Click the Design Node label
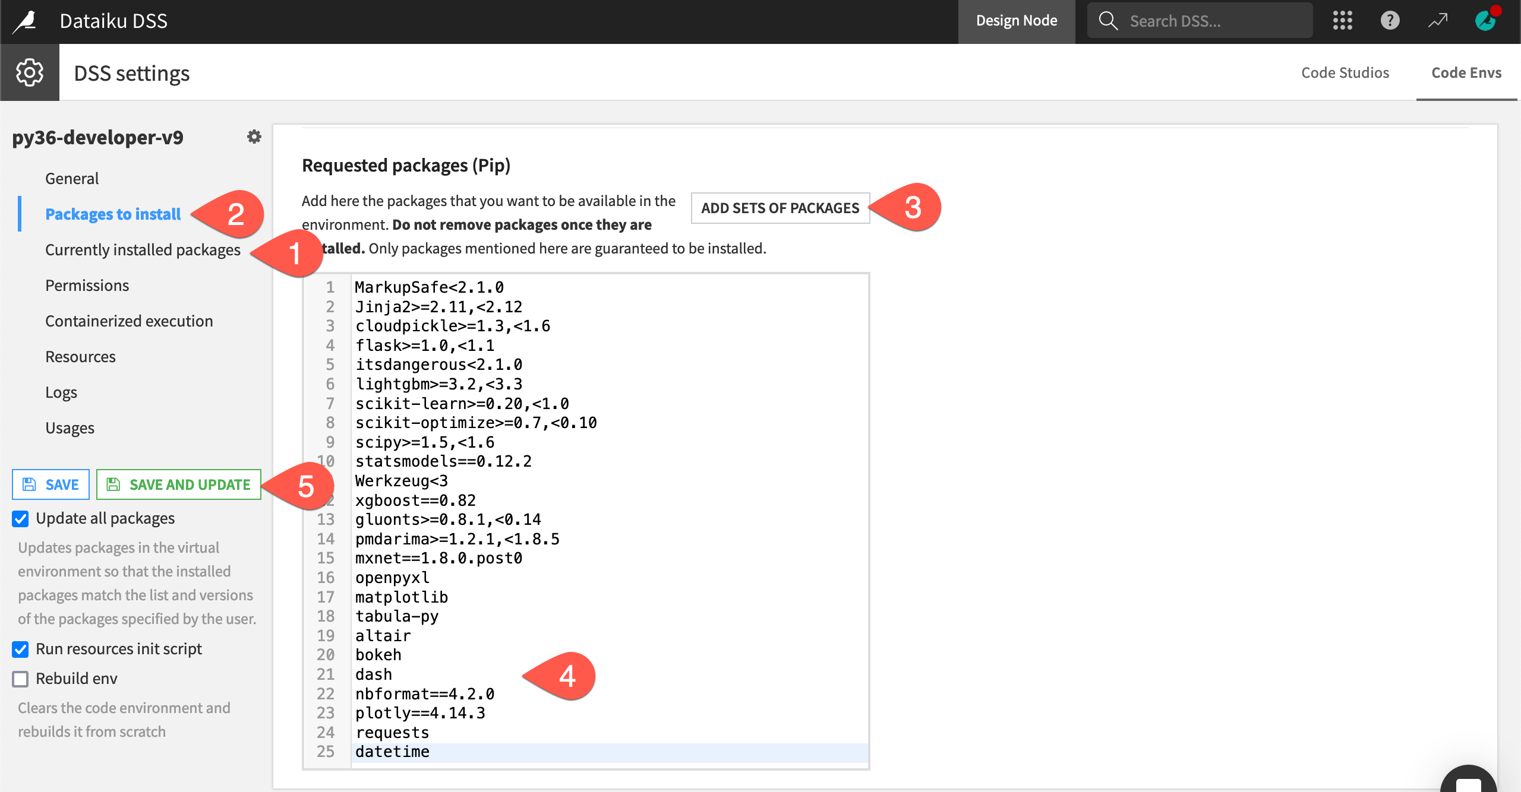Viewport: 1521px width, 792px height. [1016, 21]
